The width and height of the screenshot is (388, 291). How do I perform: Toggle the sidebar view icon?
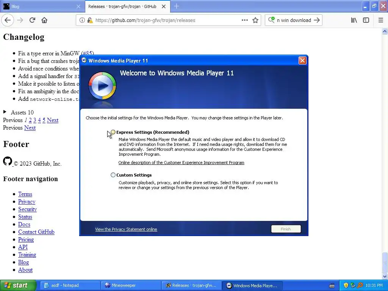pyautogui.click(x=366, y=20)
